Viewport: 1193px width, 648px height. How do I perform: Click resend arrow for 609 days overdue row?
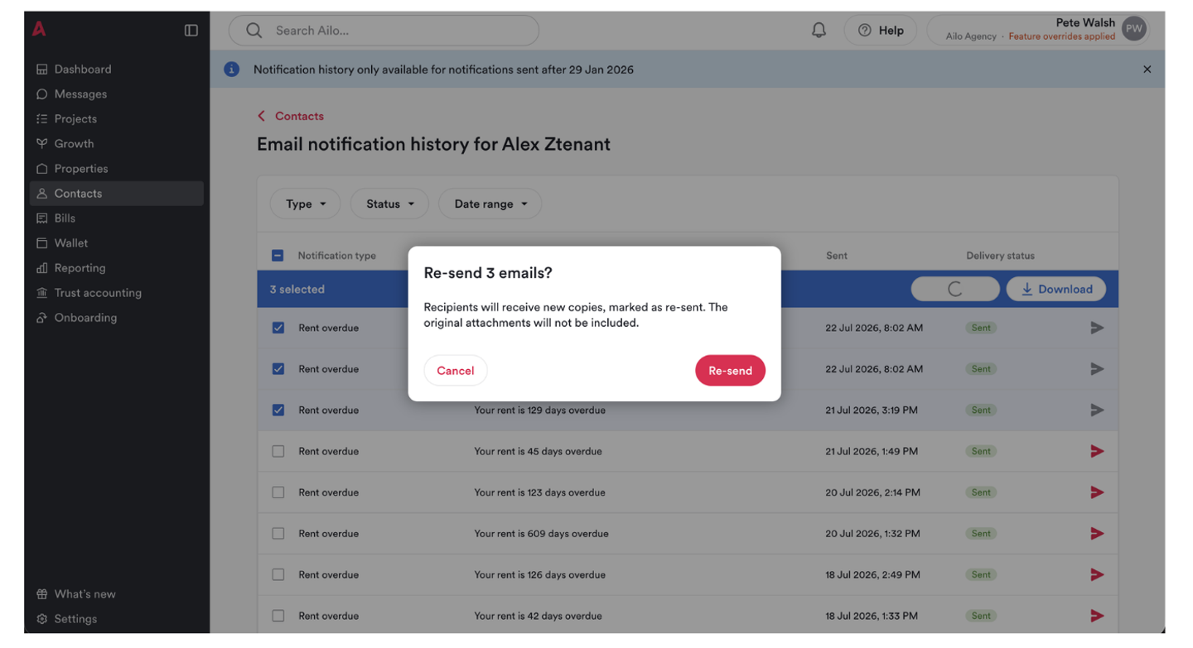point(1097,534)
